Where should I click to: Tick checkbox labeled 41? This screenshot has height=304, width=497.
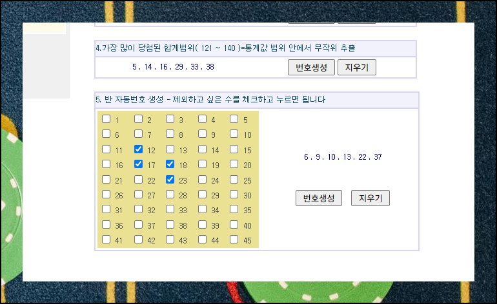point(107,240)
